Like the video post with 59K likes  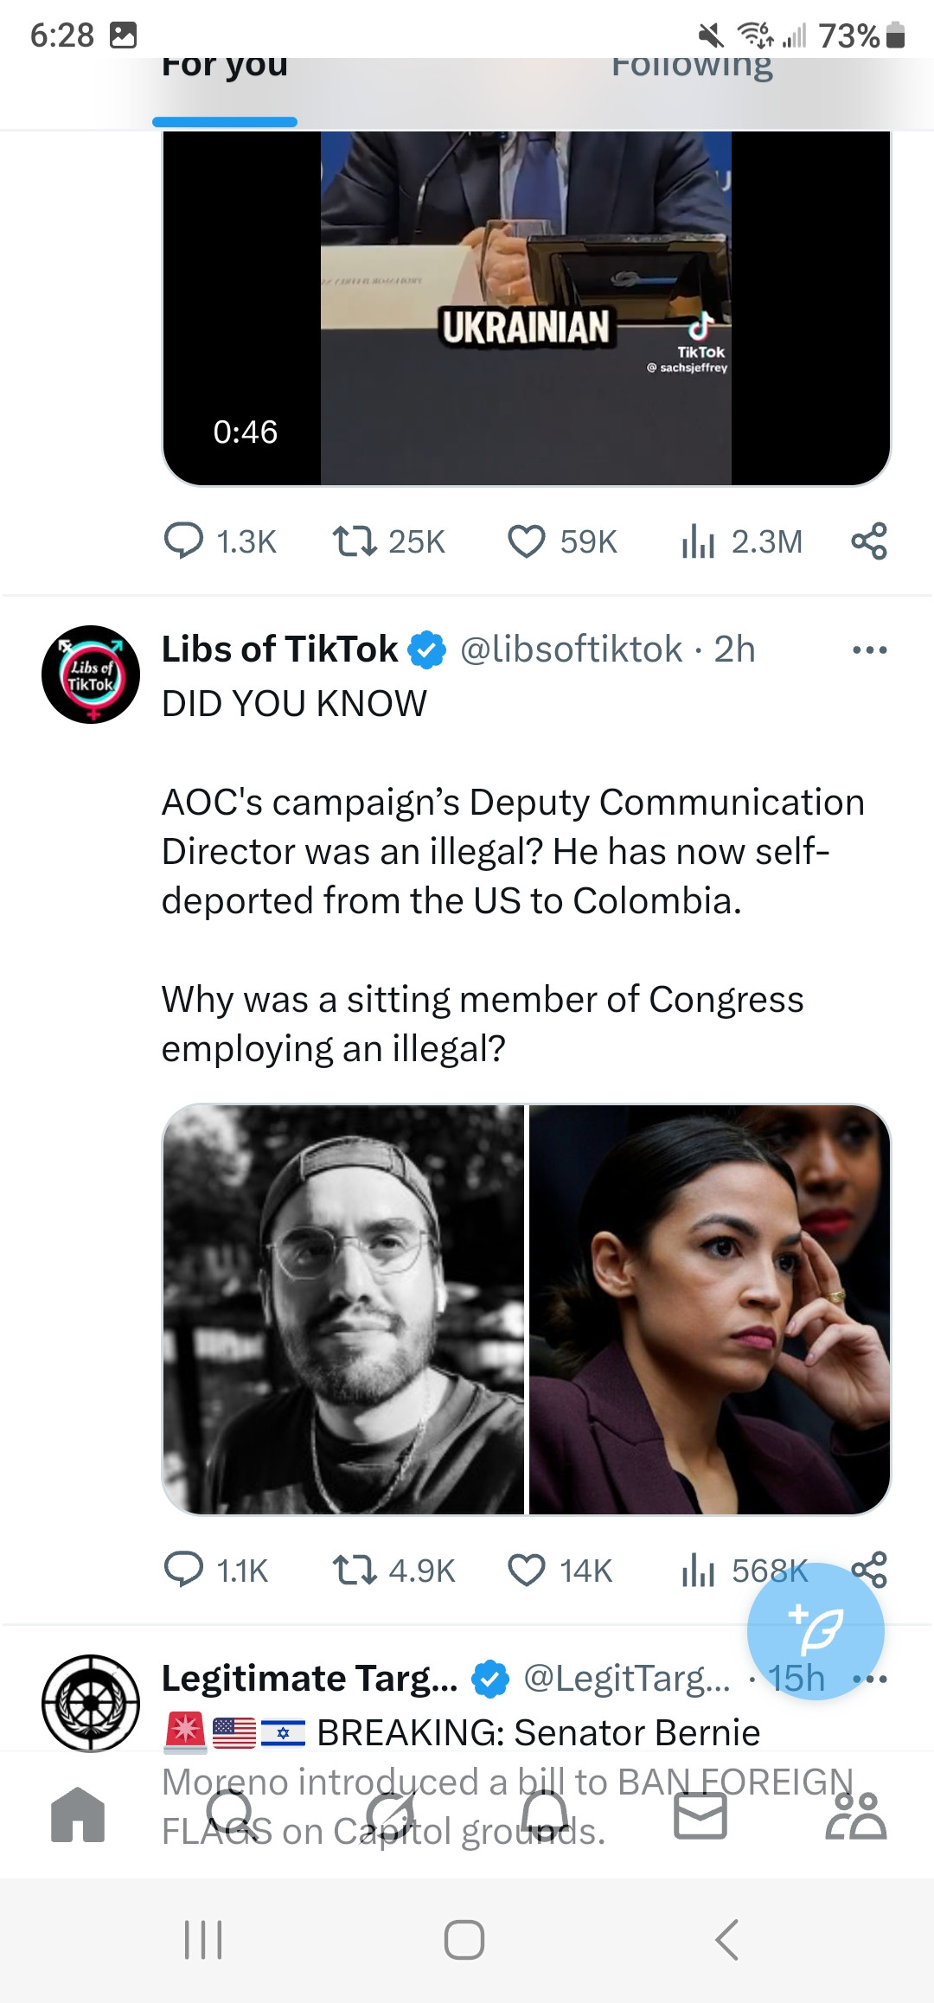point(527,541)
